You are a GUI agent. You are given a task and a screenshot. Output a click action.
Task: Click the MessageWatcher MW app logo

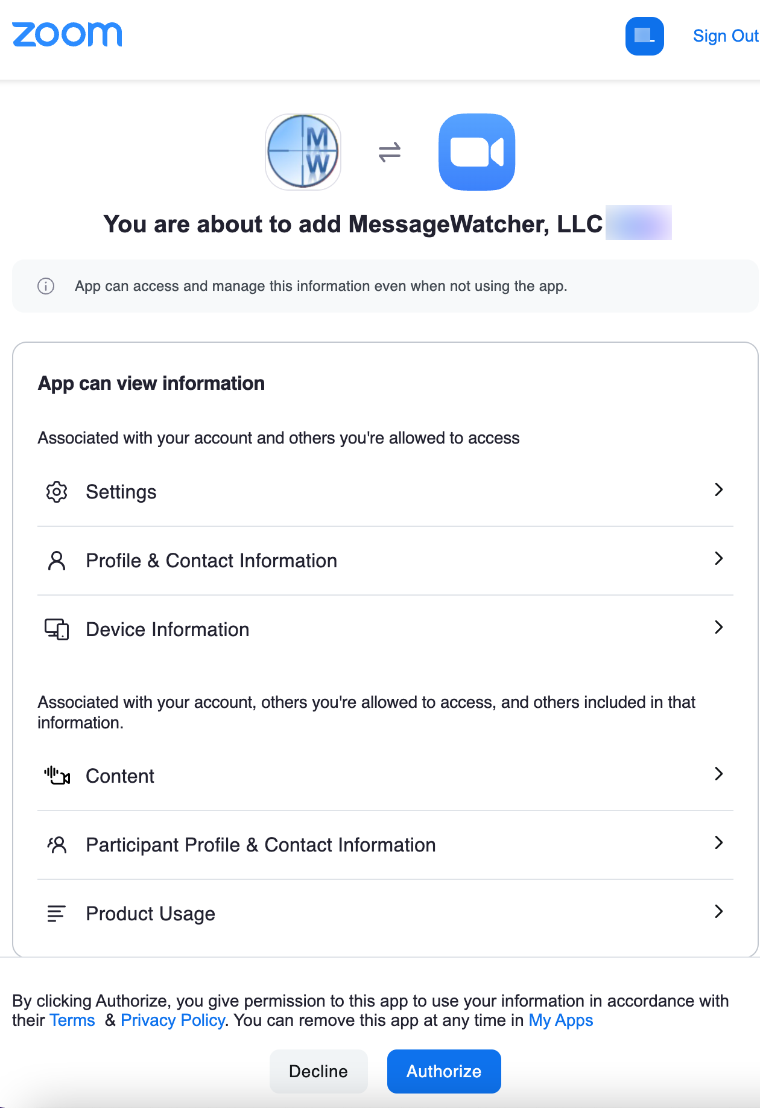[x=303, y=151]
